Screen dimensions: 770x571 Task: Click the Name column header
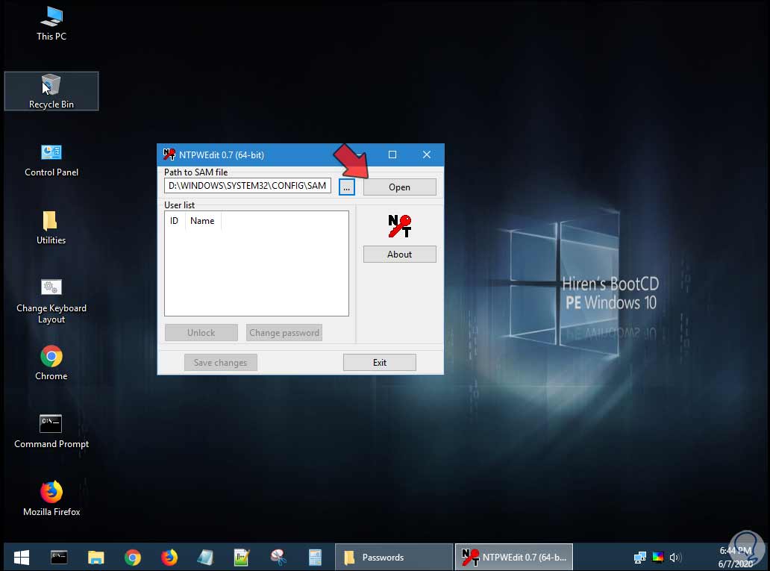[203, 221]
